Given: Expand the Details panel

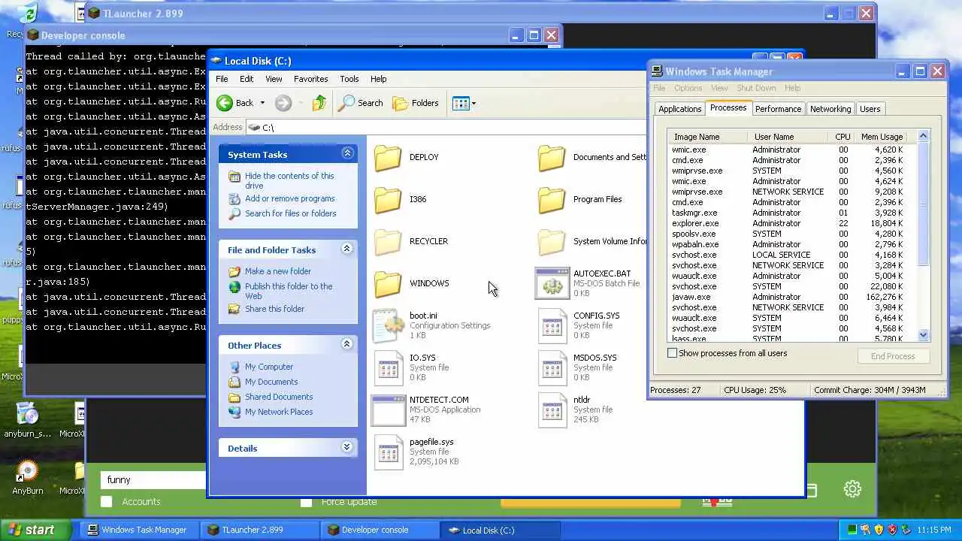Looking at the screenshot, I should pos(347,447).
